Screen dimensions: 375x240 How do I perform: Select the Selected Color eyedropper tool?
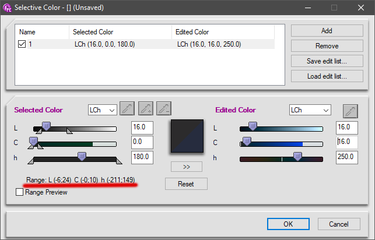(127, 109)
